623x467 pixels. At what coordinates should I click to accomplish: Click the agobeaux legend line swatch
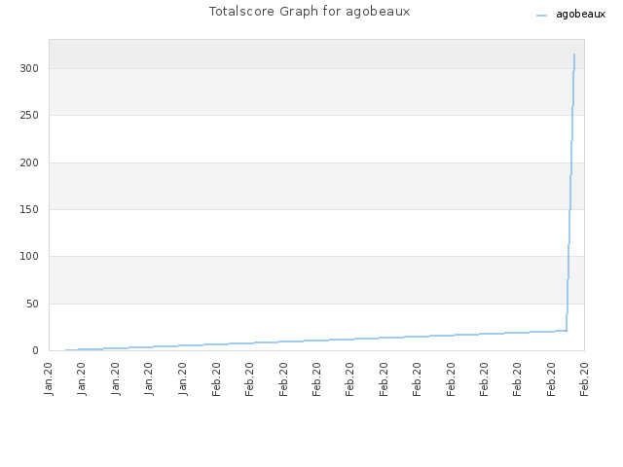tap(541, 16)
